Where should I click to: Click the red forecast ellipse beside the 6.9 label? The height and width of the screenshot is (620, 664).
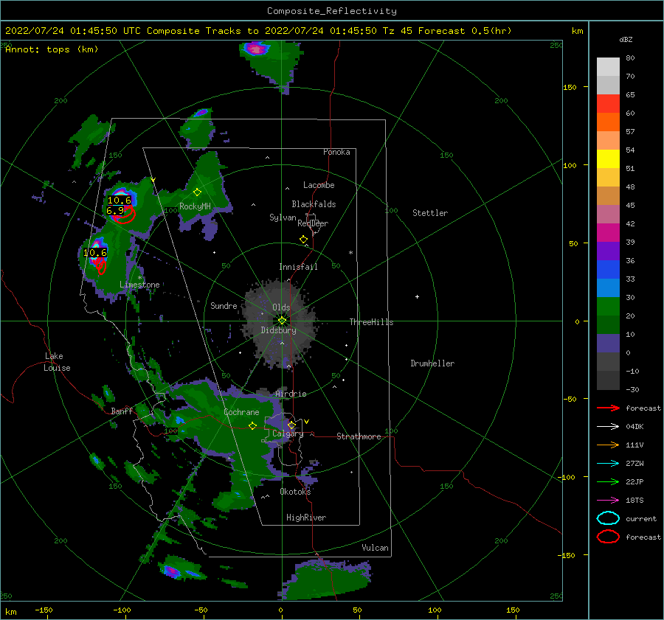(126, 215)
